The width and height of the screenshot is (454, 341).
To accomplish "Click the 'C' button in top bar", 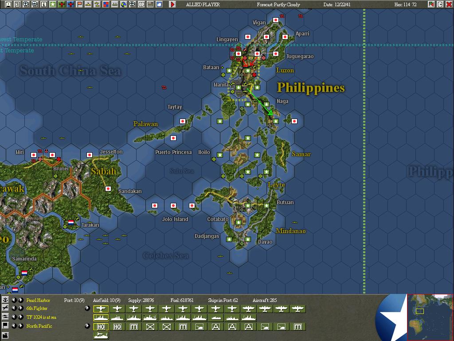I will [440, 4].
